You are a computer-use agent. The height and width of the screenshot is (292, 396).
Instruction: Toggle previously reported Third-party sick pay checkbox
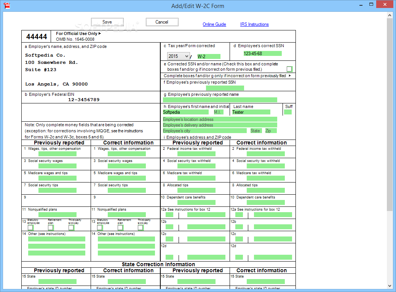[x=71, y=227]
